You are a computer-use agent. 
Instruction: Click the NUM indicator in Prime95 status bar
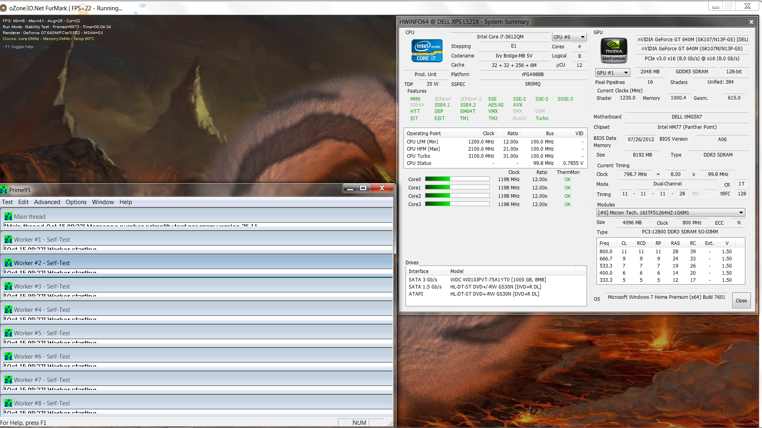[359, 423]
